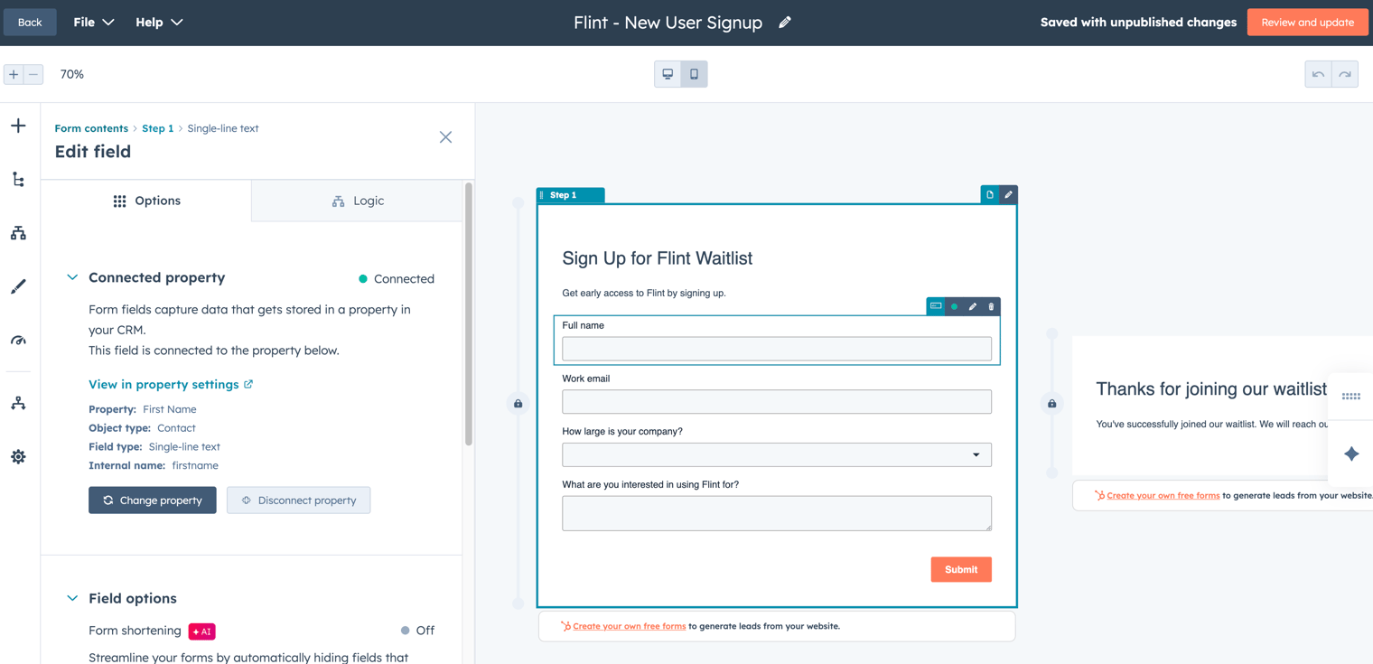This screenshot has width=1373, height=664.
Task: Zoom in with the plus button
Action: coord(14,74)
